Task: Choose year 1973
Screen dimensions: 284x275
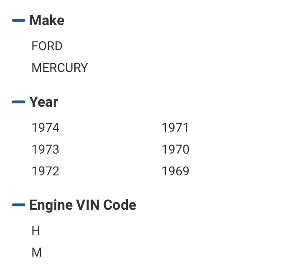Action: coord(46,149)
